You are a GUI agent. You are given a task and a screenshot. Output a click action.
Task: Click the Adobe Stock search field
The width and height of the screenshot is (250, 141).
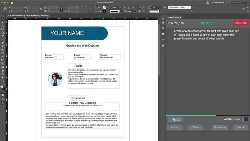point(238,3)
